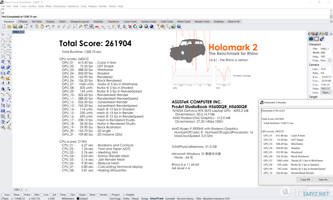Click the light bulb Hide objects icon
333x200 pixels.
click(119, 26)
